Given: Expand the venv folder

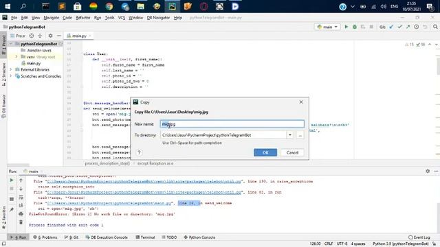Looking at the screenshot, I should [16, 57].
